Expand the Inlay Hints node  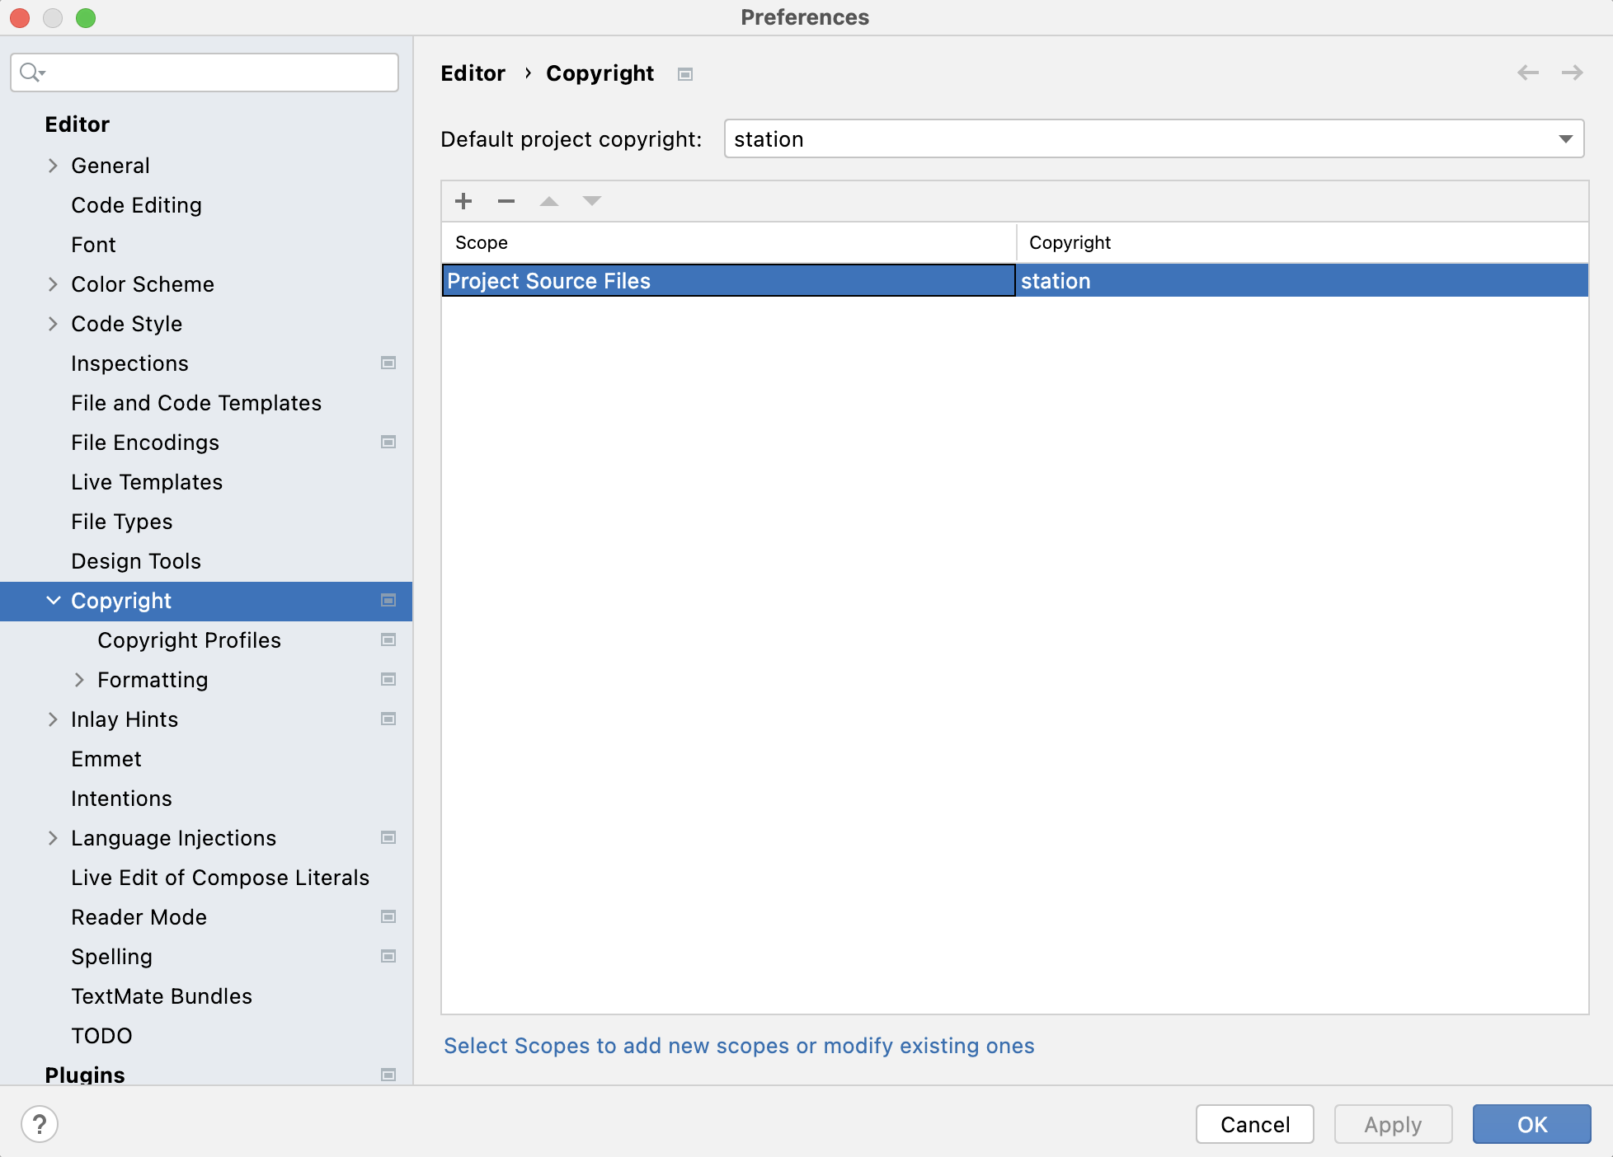click(x=53, y=719)
